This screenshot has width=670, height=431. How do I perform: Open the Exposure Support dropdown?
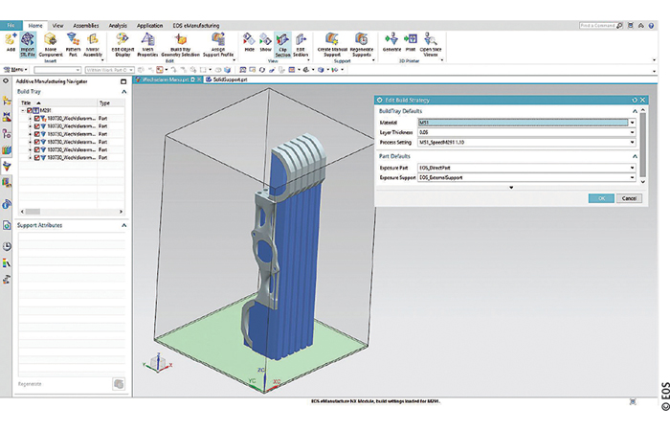(632, 177)
